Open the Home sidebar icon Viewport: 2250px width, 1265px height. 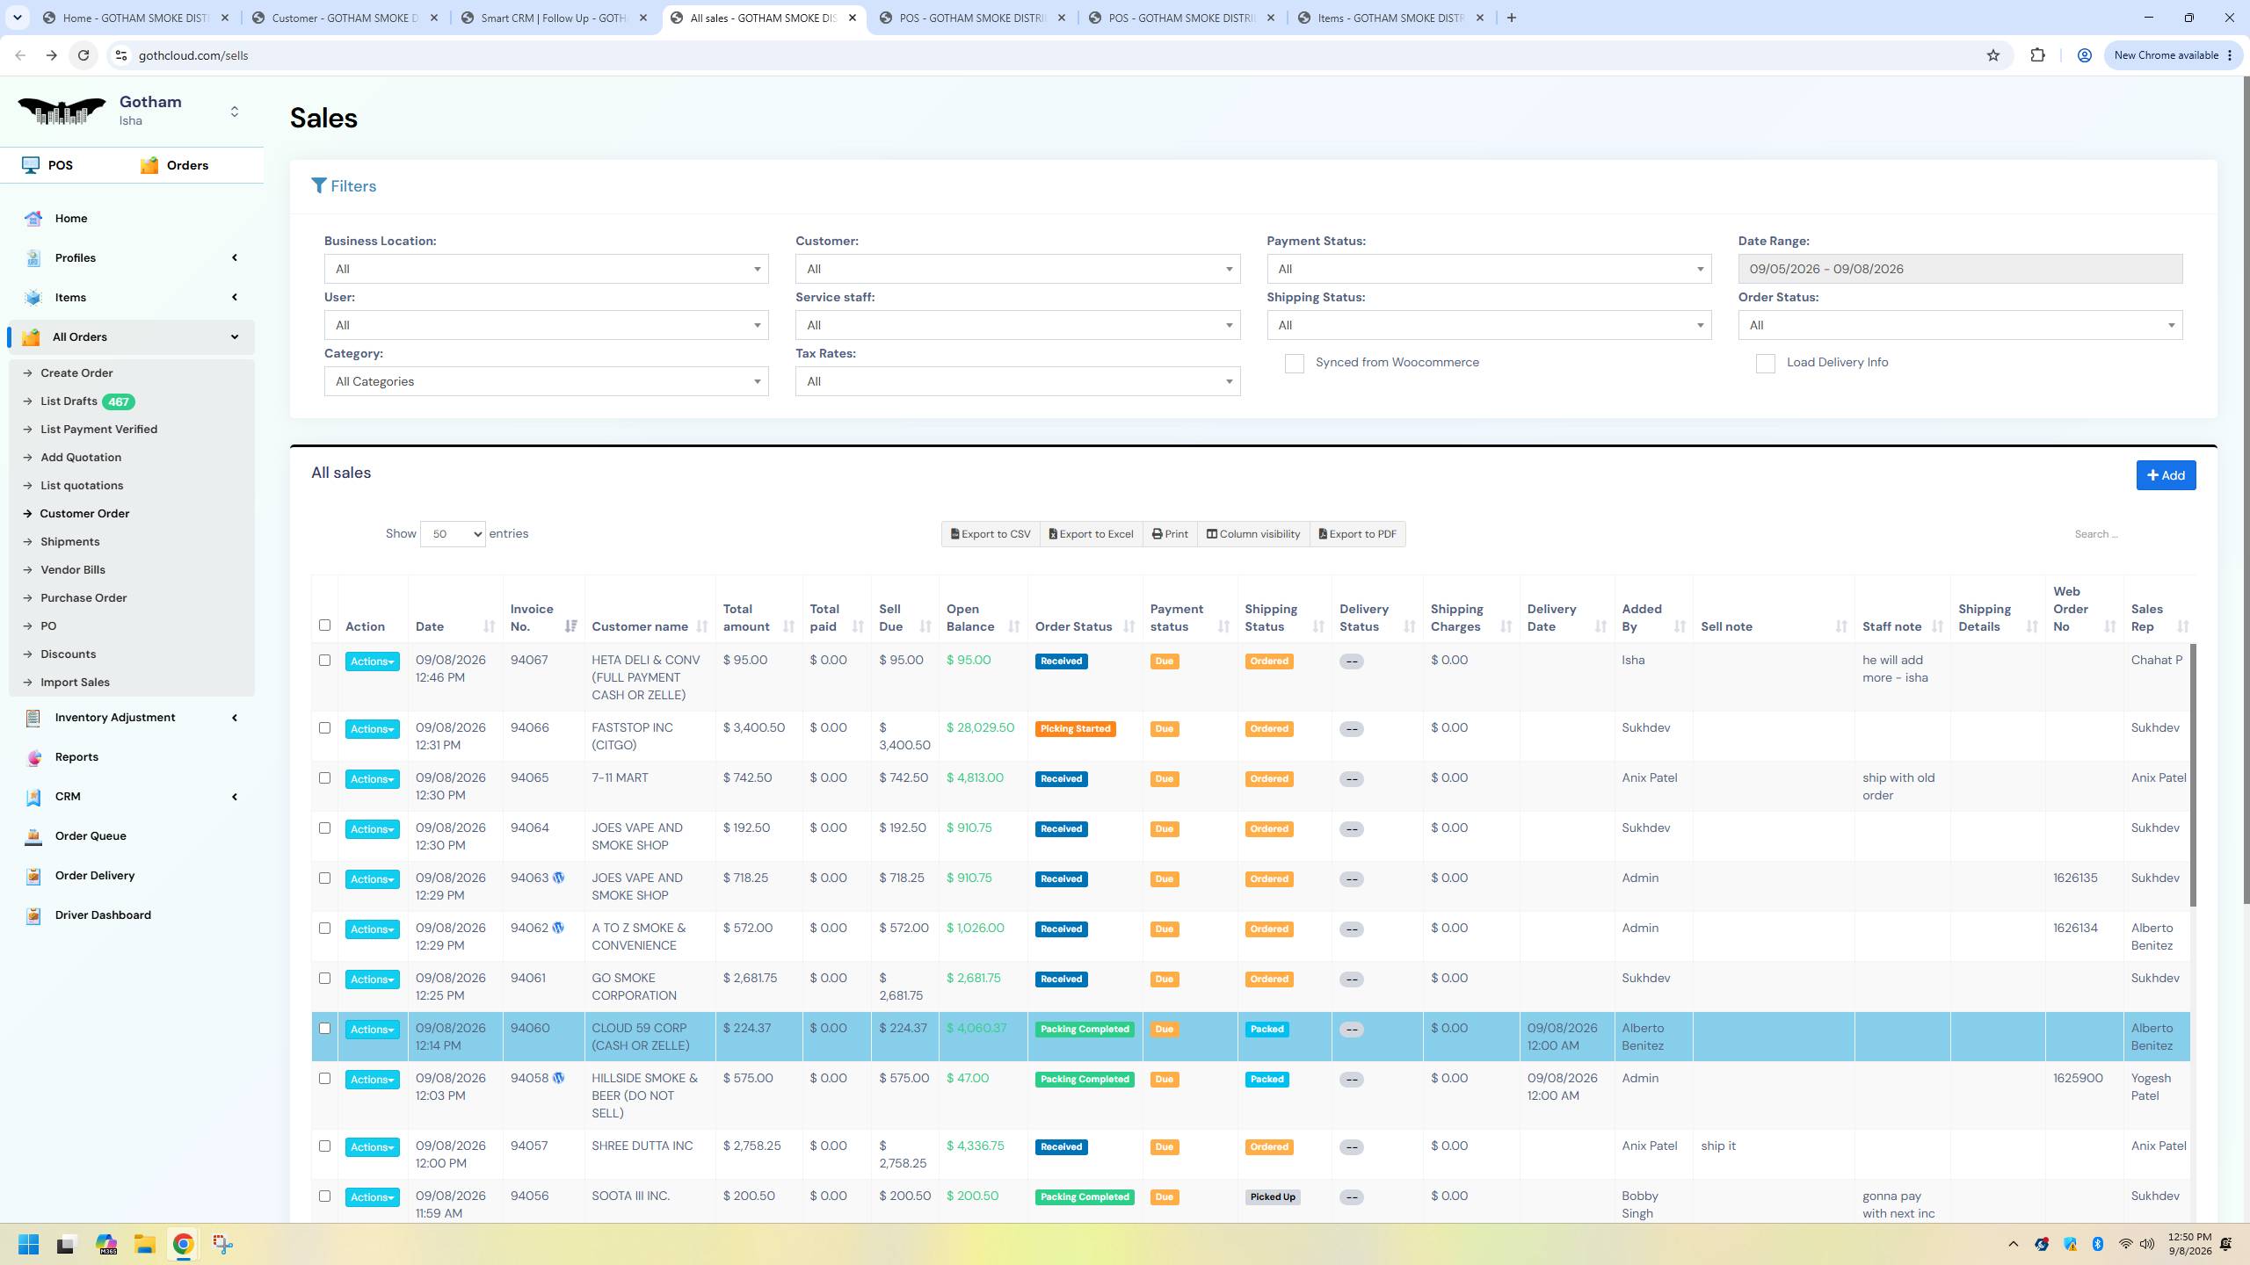click(x=33, y=219)
